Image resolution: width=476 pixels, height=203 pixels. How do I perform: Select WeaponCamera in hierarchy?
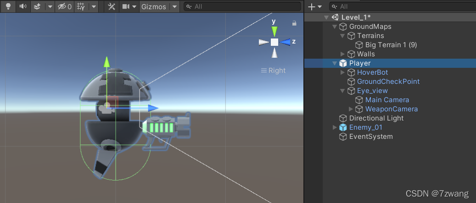click(x=391, y=109)
